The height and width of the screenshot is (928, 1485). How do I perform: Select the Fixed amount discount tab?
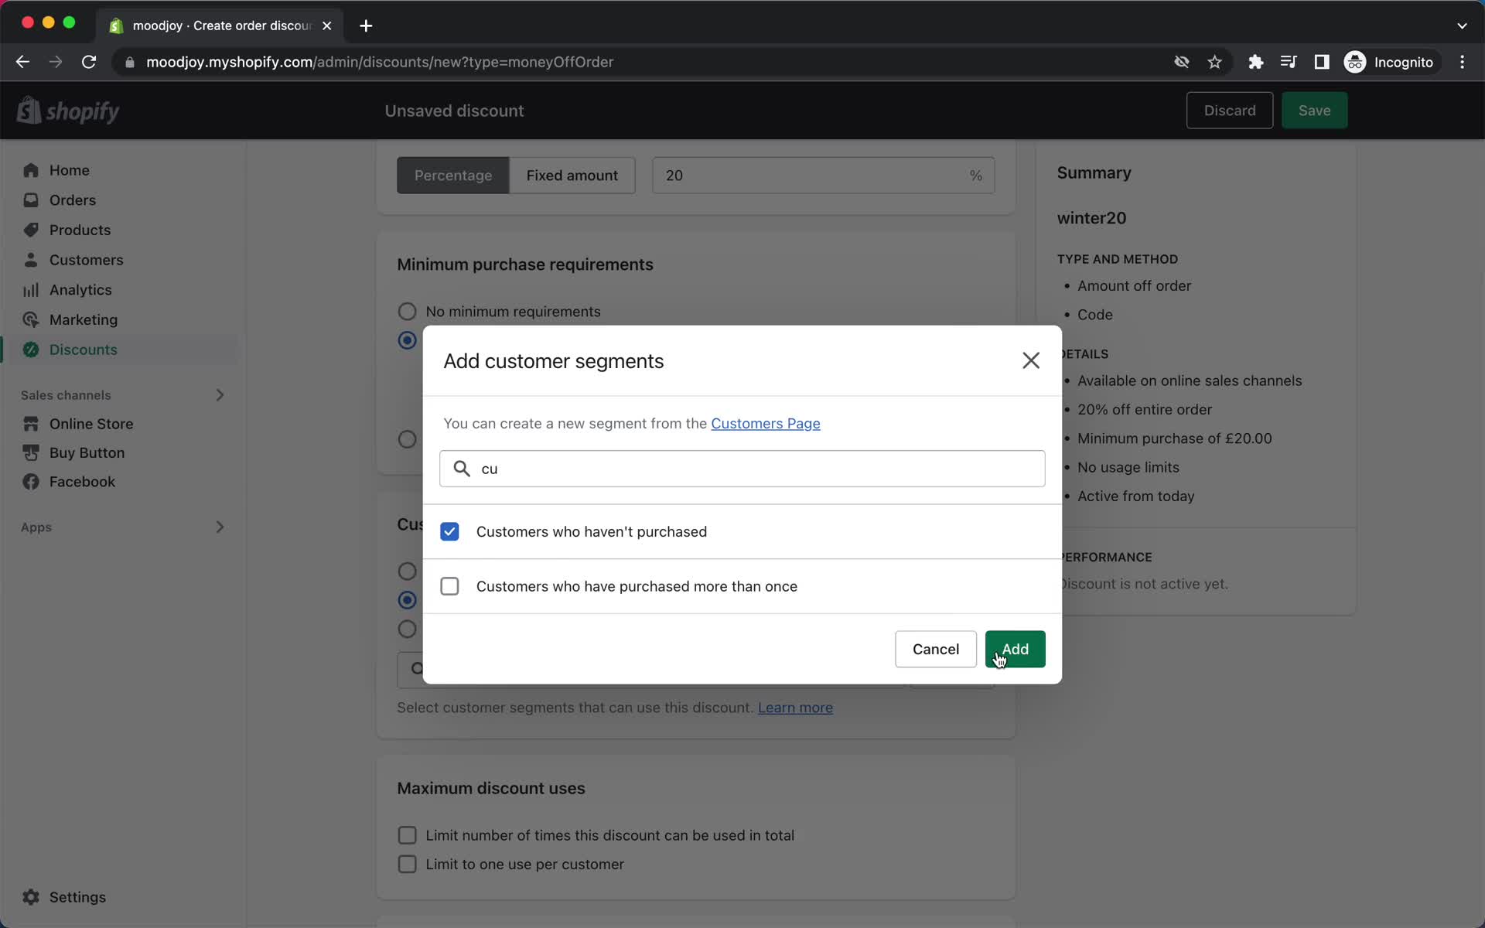coord(573,174)
